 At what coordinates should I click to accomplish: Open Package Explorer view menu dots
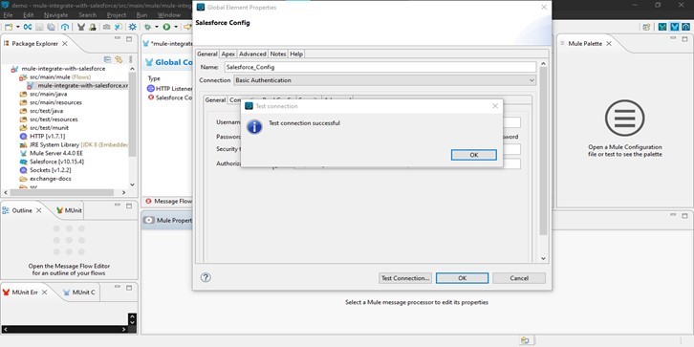[131, 59]
